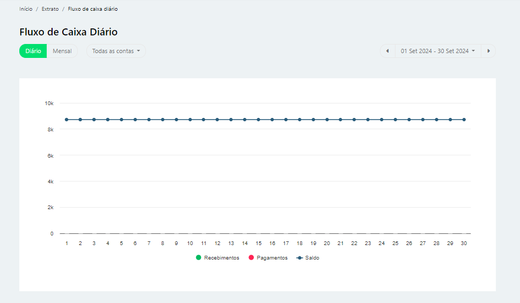
Task: Navigate to Extrato breadcrumb
Action: [50, 9]
